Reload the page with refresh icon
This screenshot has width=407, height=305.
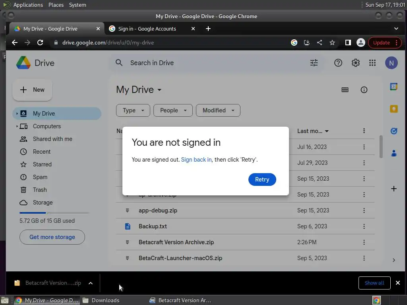pos(40,43)
